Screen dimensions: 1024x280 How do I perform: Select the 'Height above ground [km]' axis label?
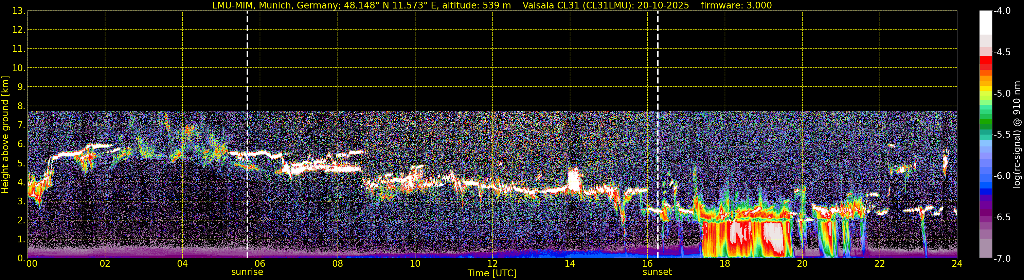tap(5, 135)
